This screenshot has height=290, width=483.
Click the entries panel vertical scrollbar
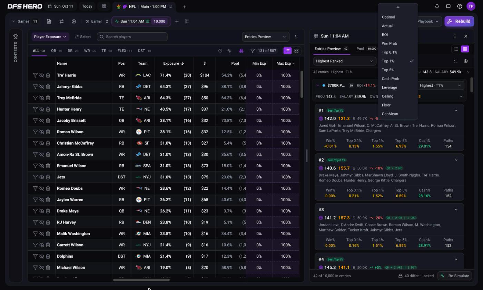(471, 85)
